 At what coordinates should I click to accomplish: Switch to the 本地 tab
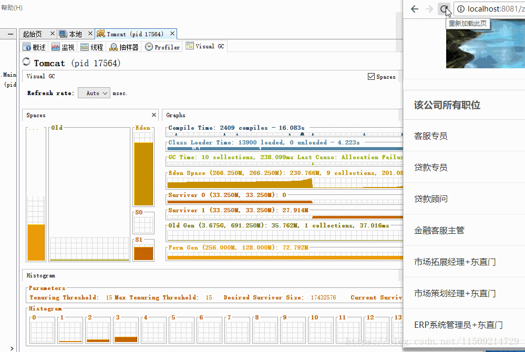(76, 34)
